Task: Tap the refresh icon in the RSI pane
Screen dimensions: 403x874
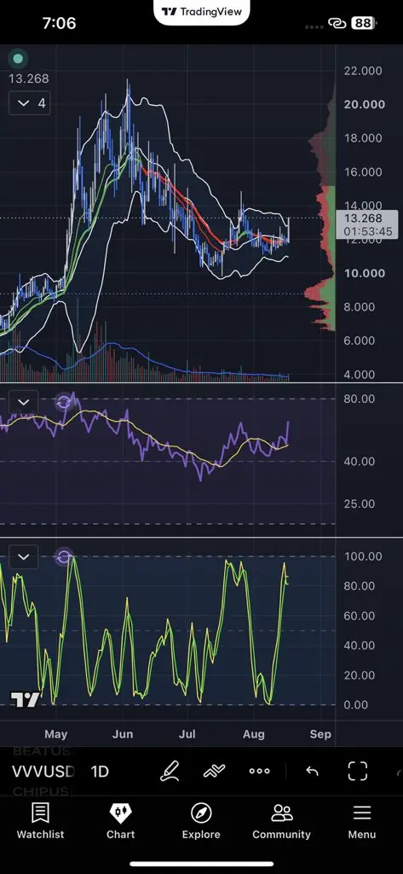Action: tap(64, 402)
